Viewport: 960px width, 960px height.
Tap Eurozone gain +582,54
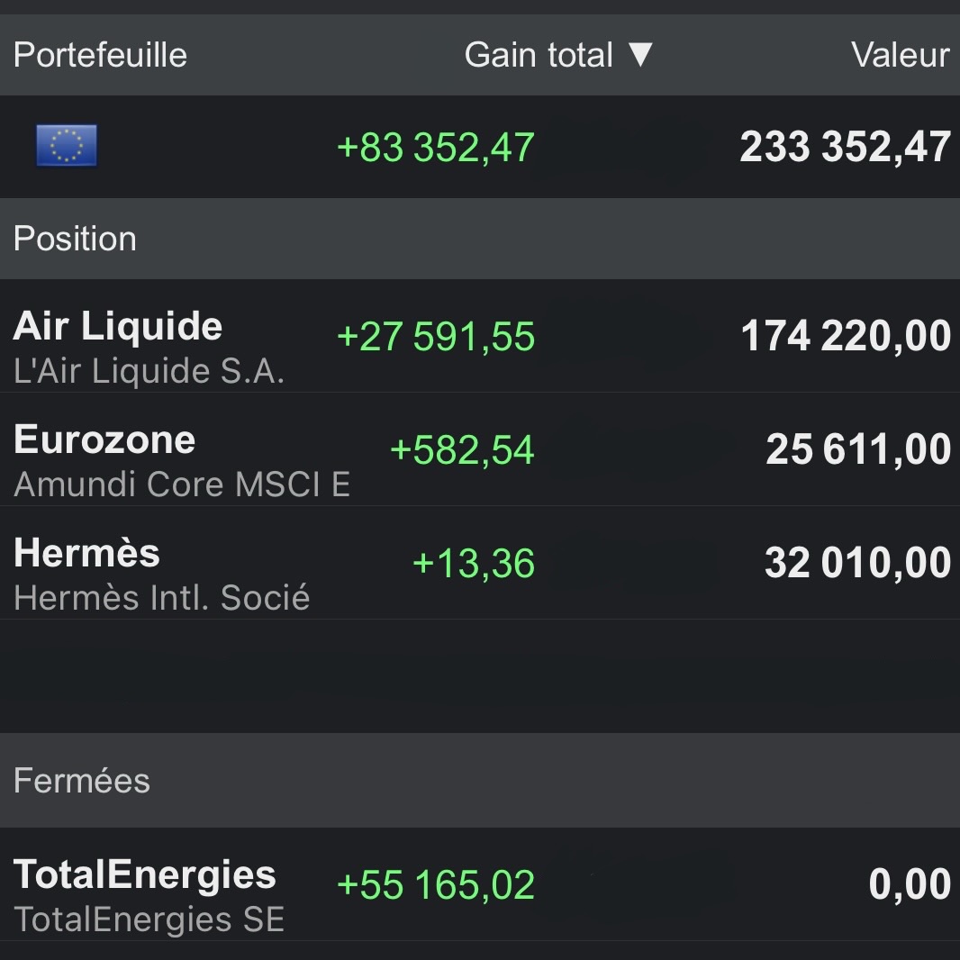pyautogui.click(x=462, y=450)
